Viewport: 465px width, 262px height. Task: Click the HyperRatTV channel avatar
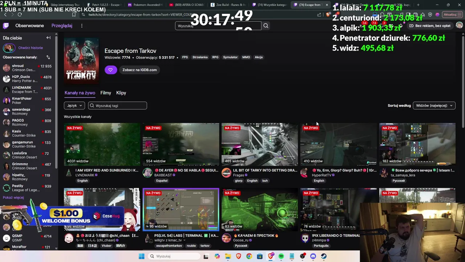coord(305,173)
